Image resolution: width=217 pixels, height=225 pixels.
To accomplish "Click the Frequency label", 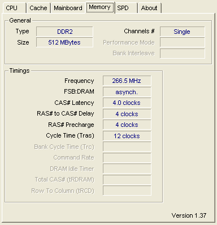I will [79, 81].
